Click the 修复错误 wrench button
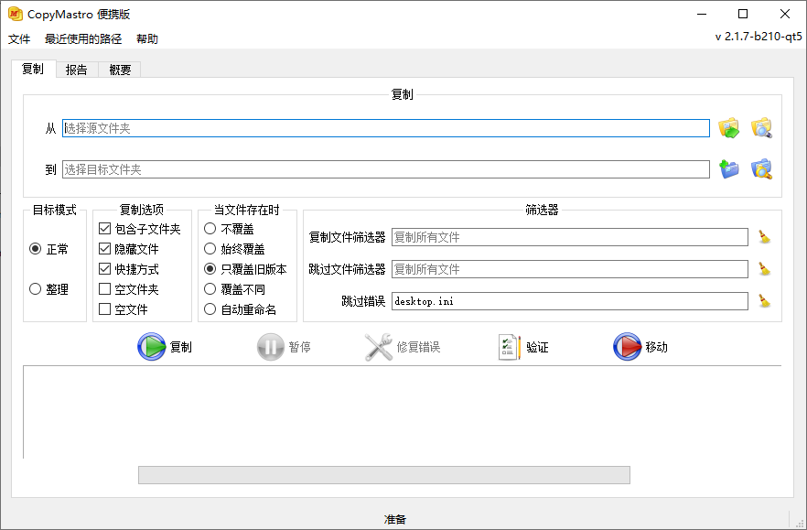807x530 pixels. 403,347
